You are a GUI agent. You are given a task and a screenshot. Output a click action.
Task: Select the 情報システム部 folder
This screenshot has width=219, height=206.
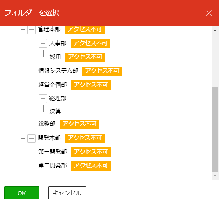coord(58,71)
